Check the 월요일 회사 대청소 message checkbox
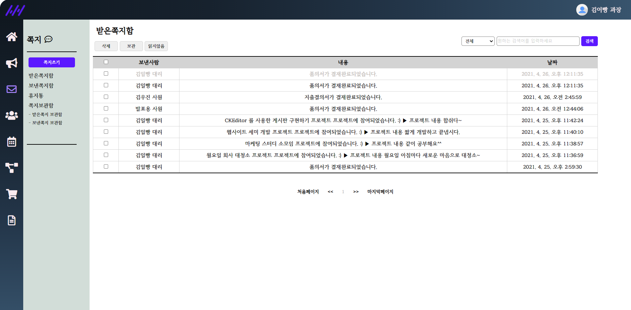Image resolution: width=631 pixels, height=310 pixels. 106,155
